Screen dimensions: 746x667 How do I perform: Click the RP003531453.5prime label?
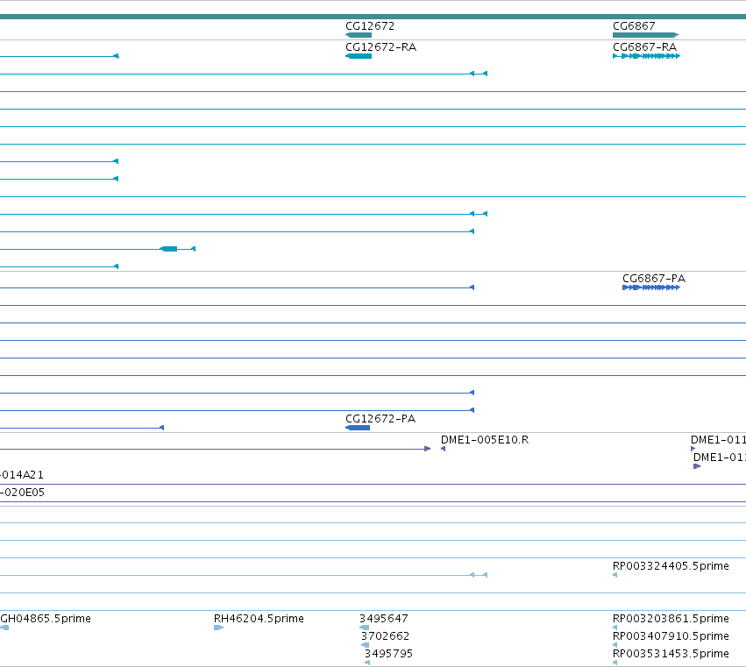click(671, 654)
